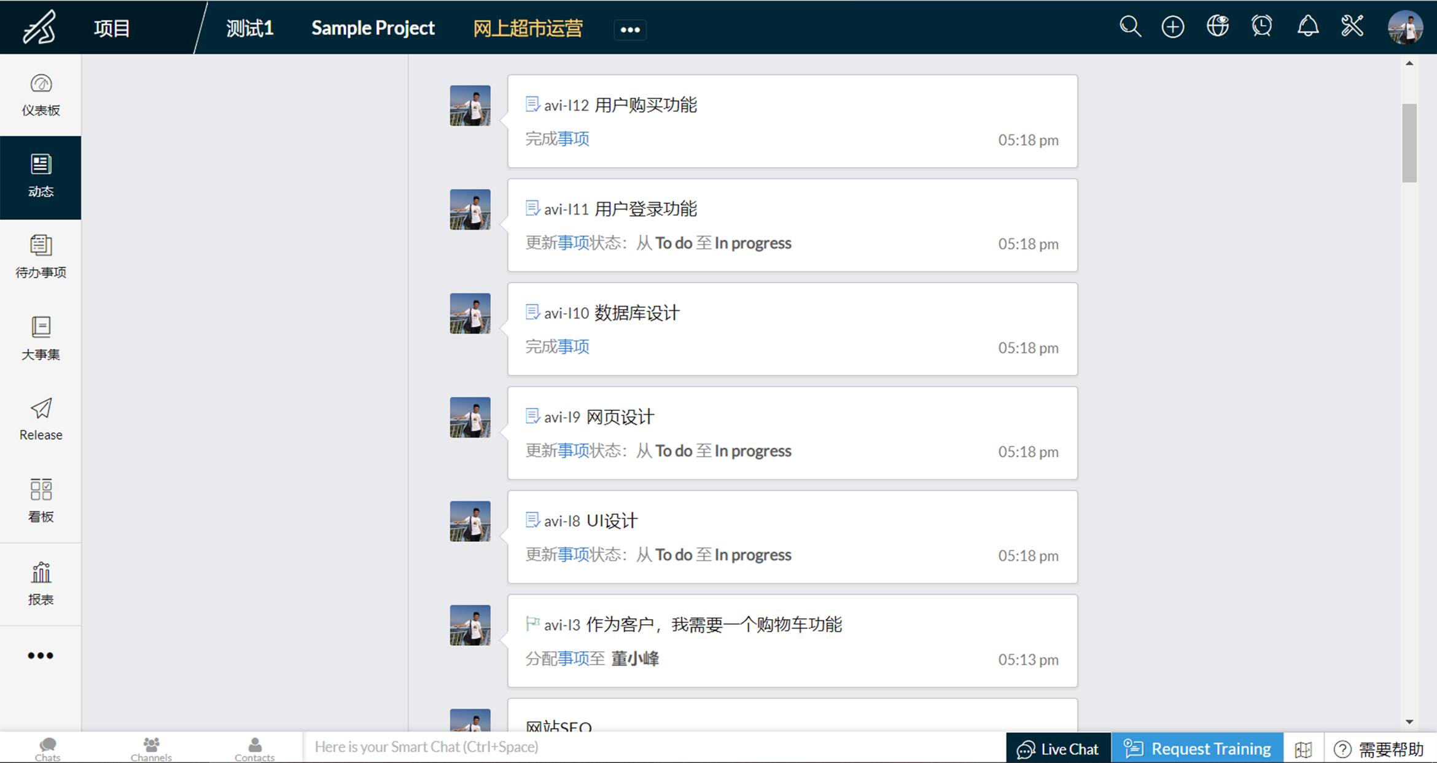This screenshot has width=1437, height=763.
Task: Click the Live Chat button
Action: point(1058,748)
